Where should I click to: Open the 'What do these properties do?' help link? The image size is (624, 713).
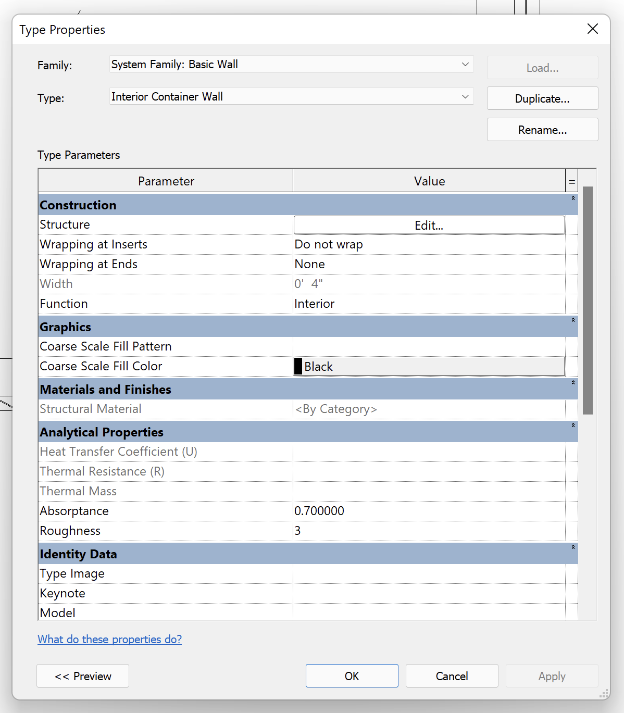[x=109, y=639]
